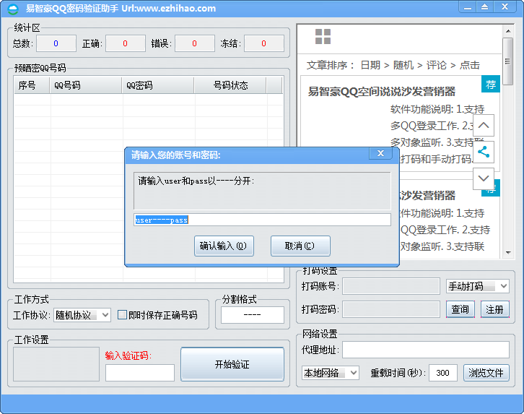The width and height of the screenshot is (524, 414).
Task: Open the 本地网络 network dropdown
Action: point(331,373)
